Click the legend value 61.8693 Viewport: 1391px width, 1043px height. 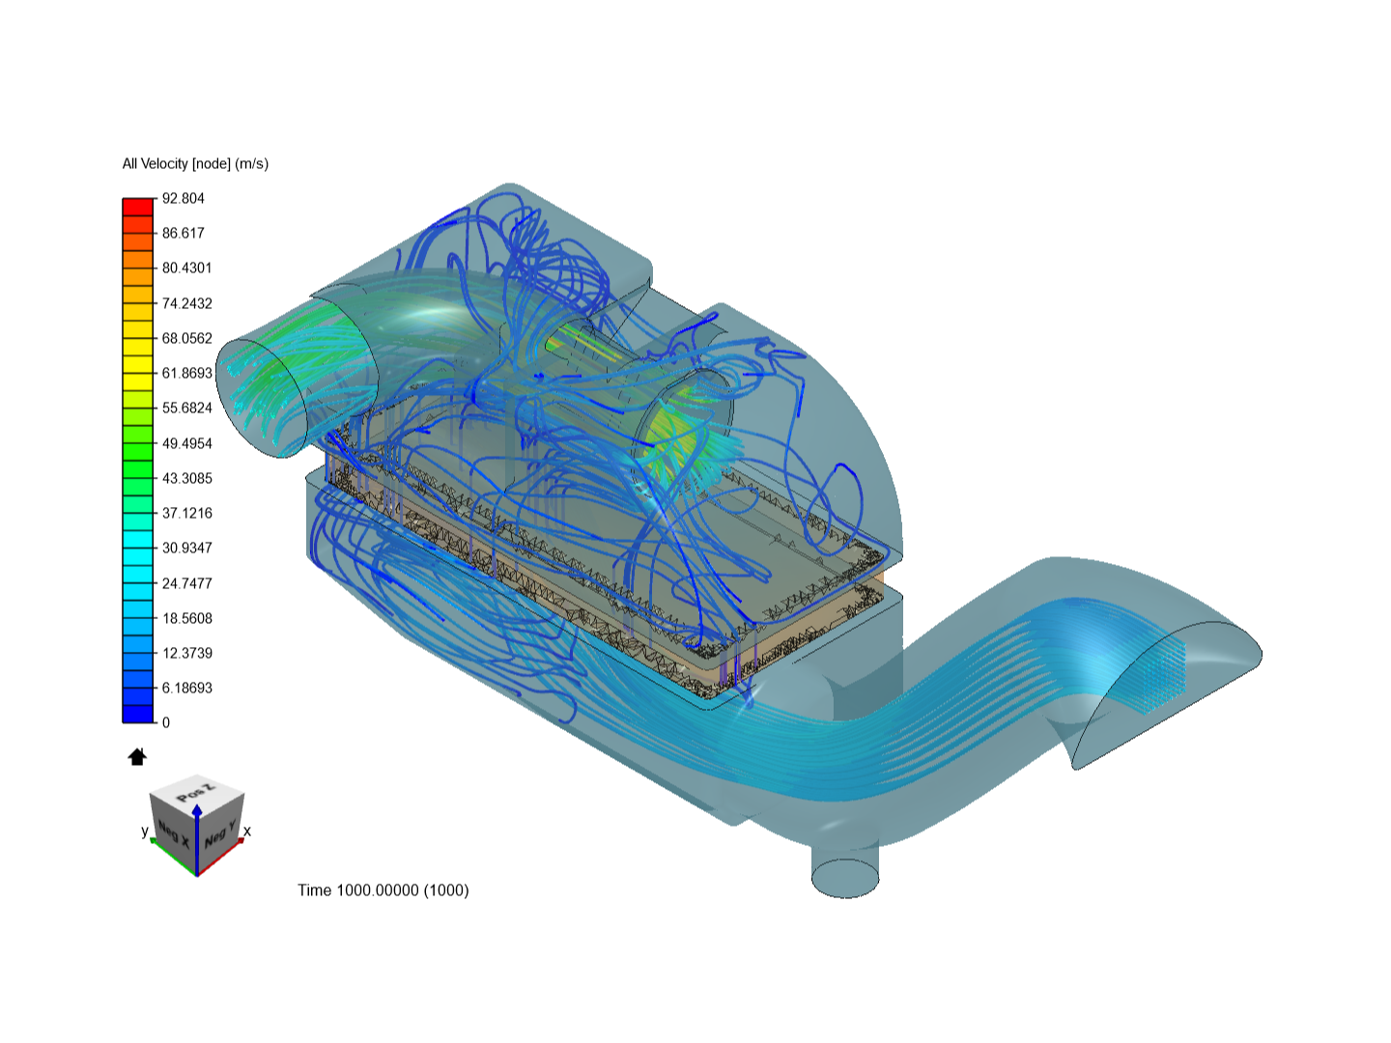point(186,373)
